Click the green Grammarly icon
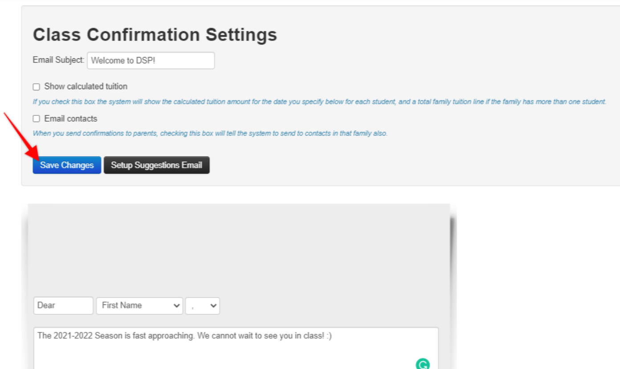Image resolution: width=620 pixels, height=369 pixels. [x=422, y=364]
